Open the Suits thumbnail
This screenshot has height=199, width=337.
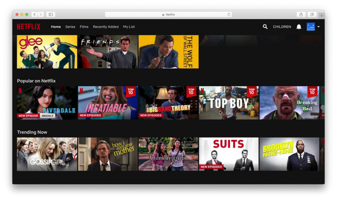229,154
